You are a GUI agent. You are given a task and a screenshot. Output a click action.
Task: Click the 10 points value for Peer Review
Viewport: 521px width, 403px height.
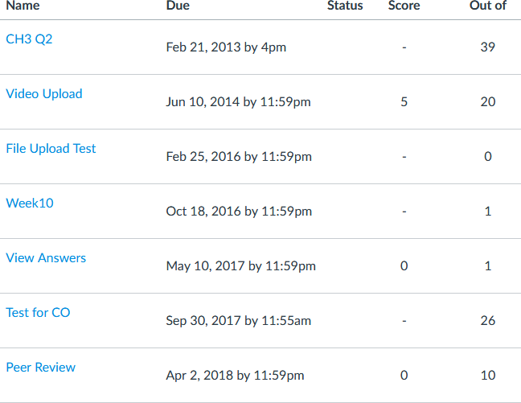coord(488,376)
